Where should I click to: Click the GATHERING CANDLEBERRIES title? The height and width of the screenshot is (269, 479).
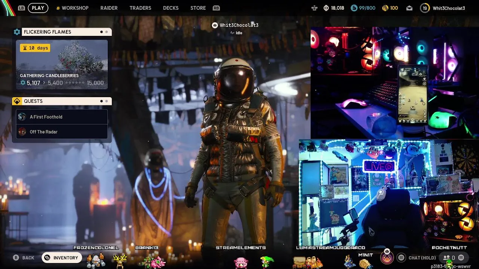pyautogui.click(x=49, y=75)
